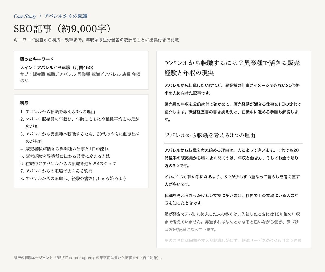Image resolution: width=325 pixels, height=272 pixels.
Task: Click the 'アパレルからの転職' breadcrumb text
Action: (x=66, y=16)
